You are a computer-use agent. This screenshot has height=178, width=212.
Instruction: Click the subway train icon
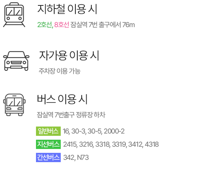click(x=14, y=15)
